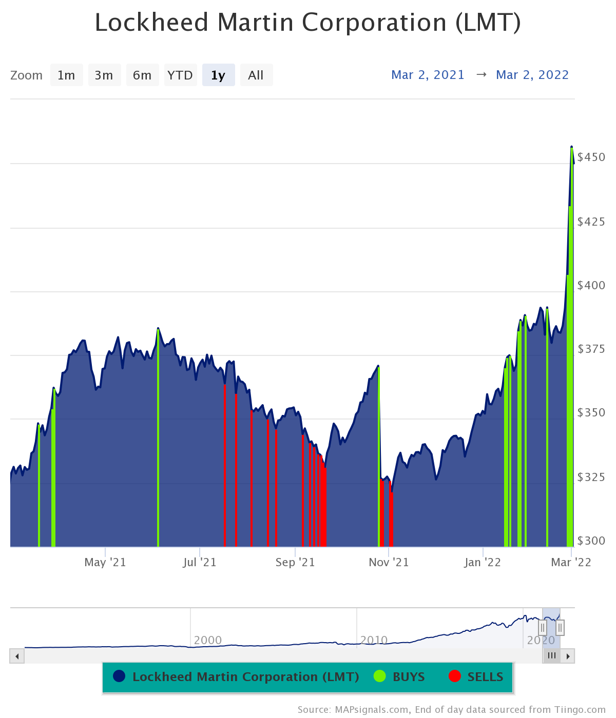Click the Mar '22 date axis label
616x718 pixels.
571,563
